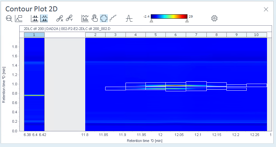Click the upper color scale slider handle
This screenshot has width=276, height=147.
tap(187, 21)
